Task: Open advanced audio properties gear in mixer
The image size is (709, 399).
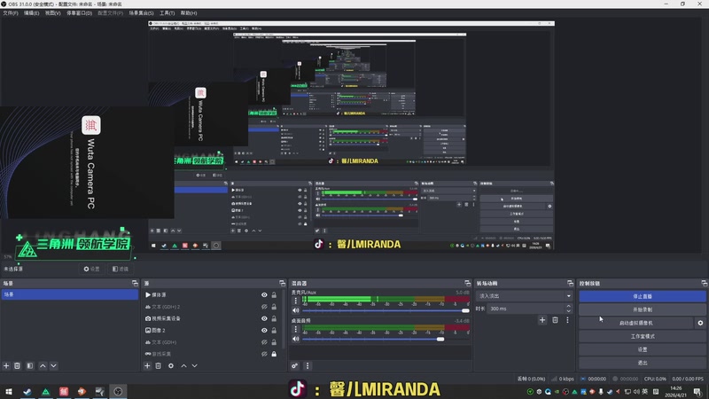Action: (x=295, y=365)
